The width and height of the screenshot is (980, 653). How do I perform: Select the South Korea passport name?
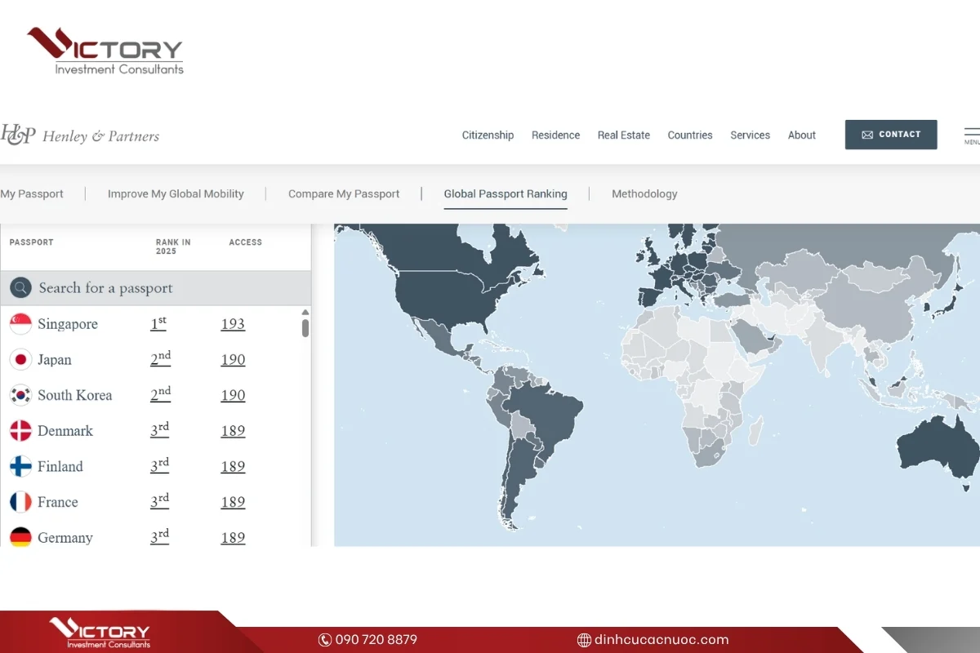(75, 395)
